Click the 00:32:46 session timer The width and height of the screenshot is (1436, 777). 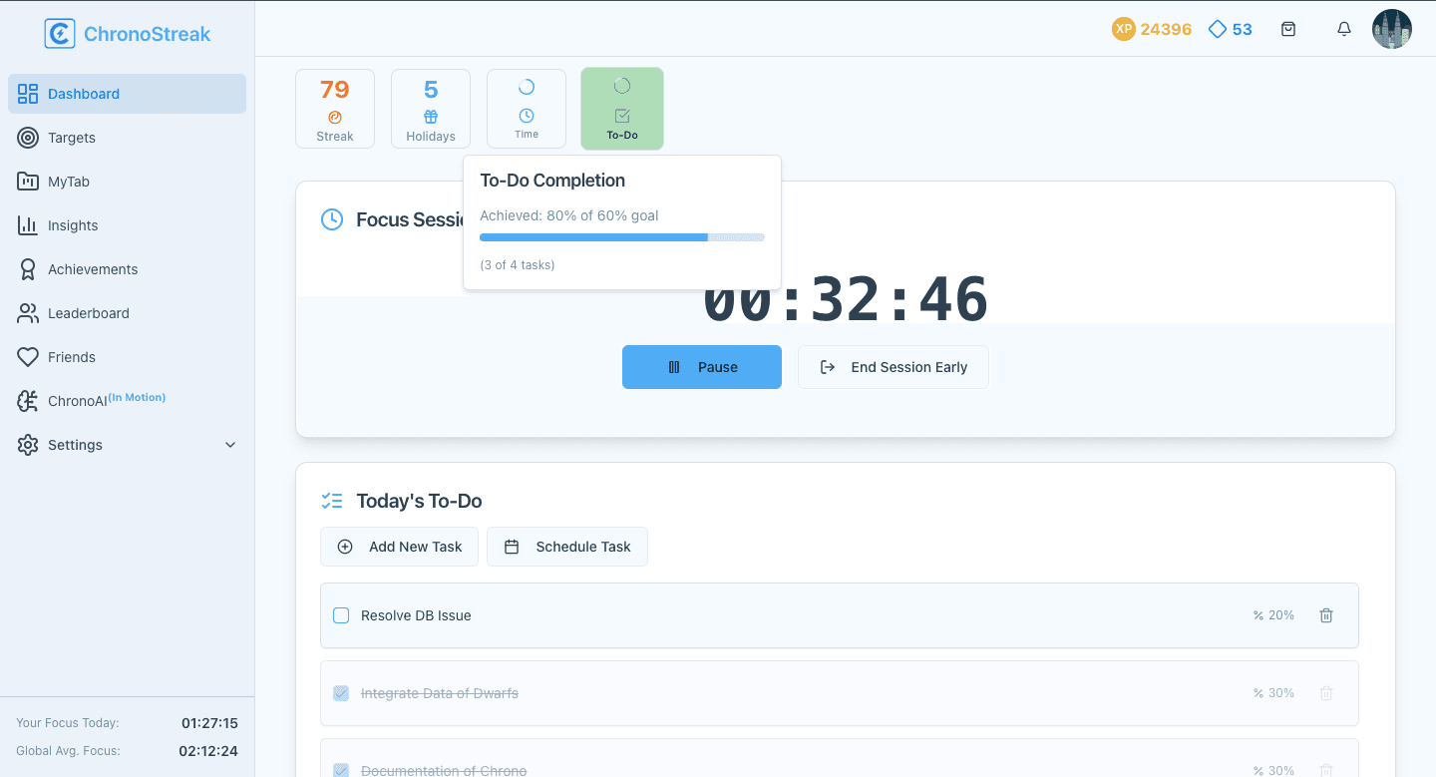tap(846, 298)
